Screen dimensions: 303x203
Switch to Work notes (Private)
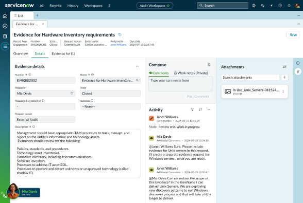(191, 73)
